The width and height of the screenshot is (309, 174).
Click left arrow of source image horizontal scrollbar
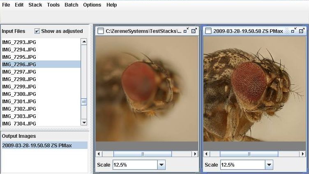99,154
